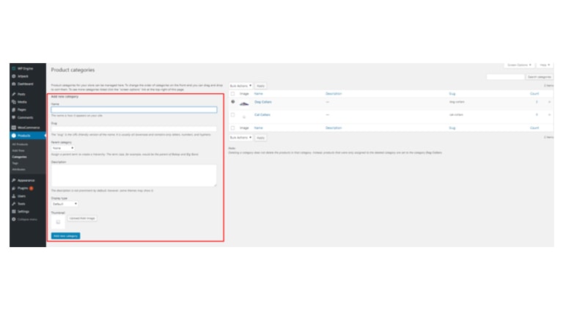The image size is (563, 330).
Task: Expand the Screen Options panel
Action: pos(519,65)
